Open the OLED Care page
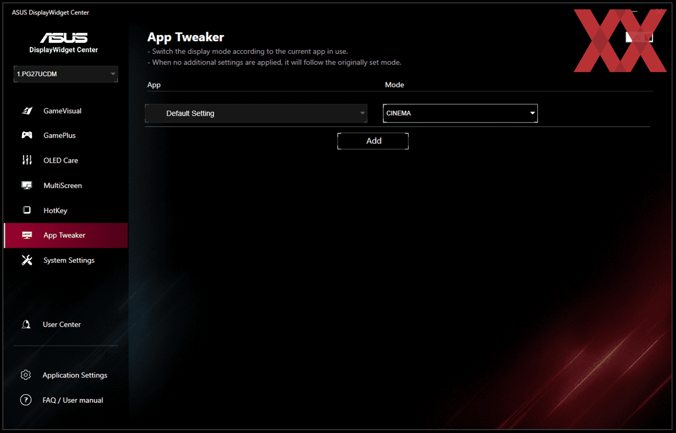Viewport: 676px width, 433px height. tap(61, 160)
